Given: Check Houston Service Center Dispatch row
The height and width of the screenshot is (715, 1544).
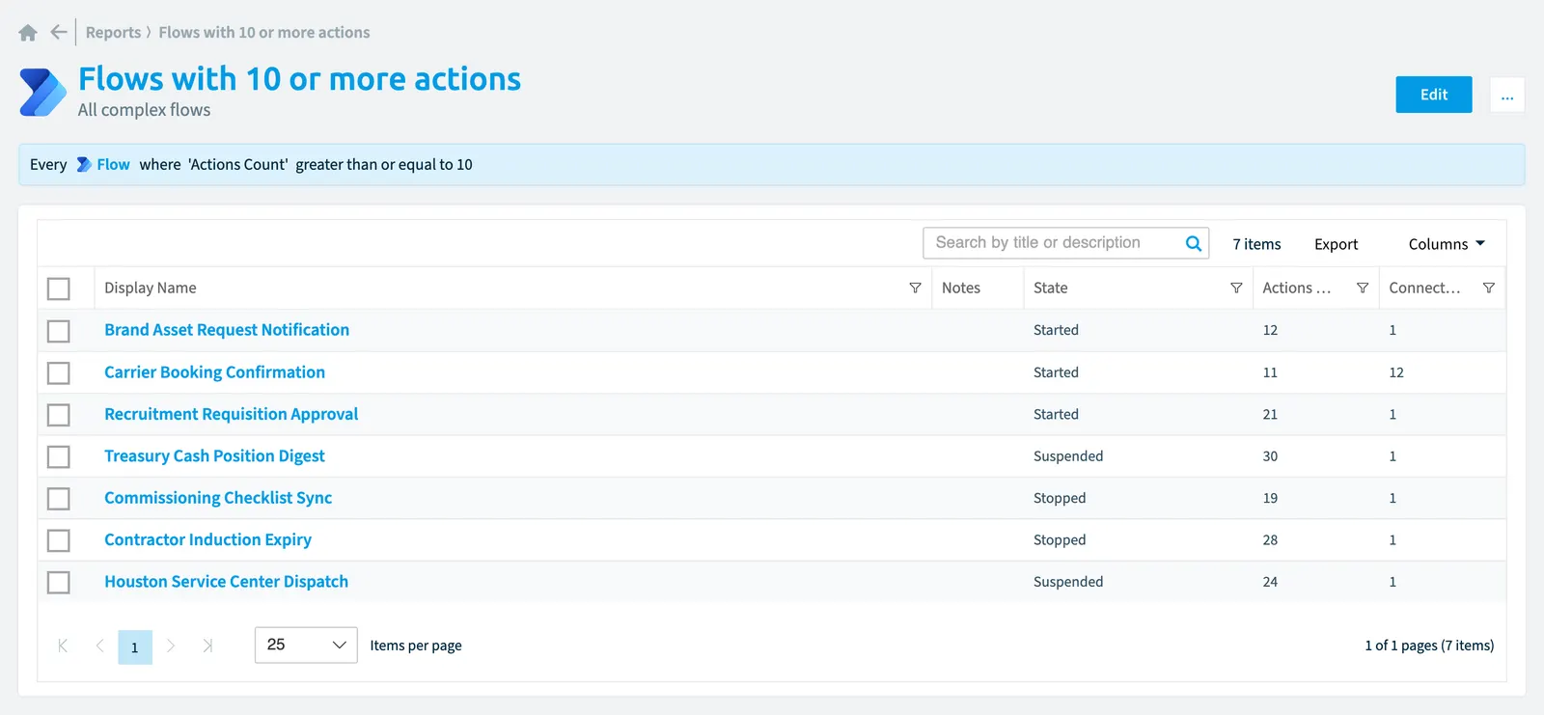Looking at the screenshot, I should coord(59,583).
